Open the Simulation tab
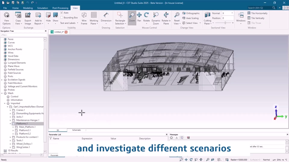Screen dimensions: 289x162 (42, 8)
